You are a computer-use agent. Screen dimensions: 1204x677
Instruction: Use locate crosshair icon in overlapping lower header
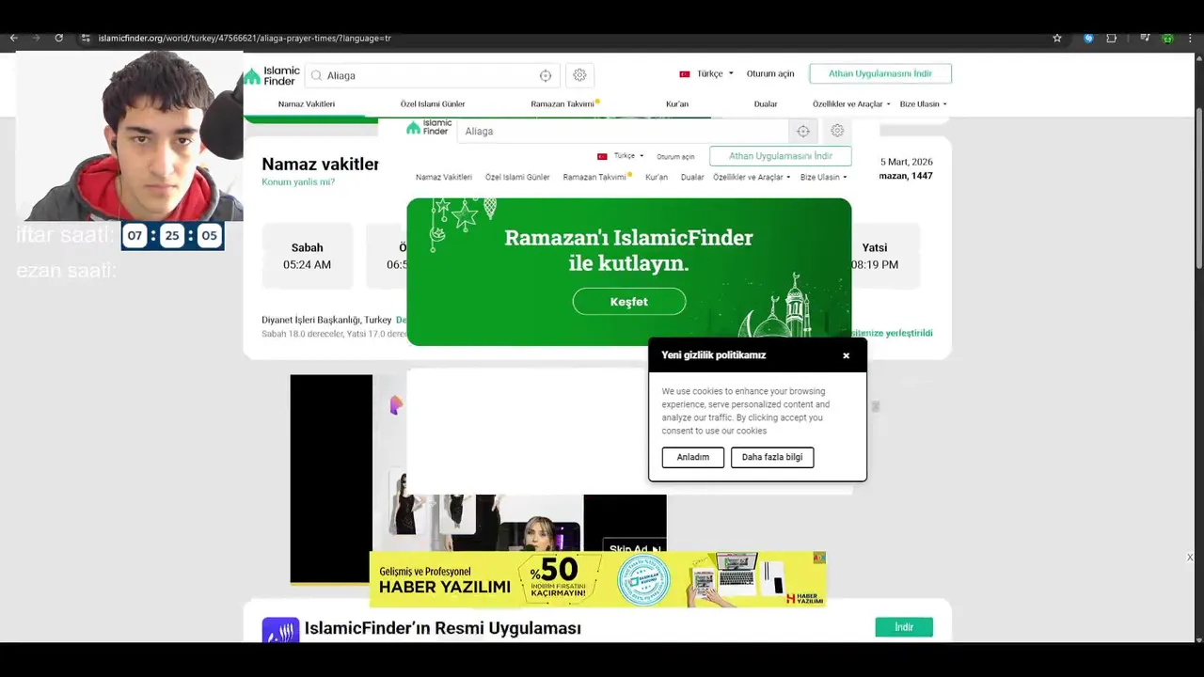(802, 132)
